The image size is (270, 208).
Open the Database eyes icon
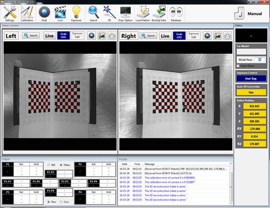(x=176, y=13)
